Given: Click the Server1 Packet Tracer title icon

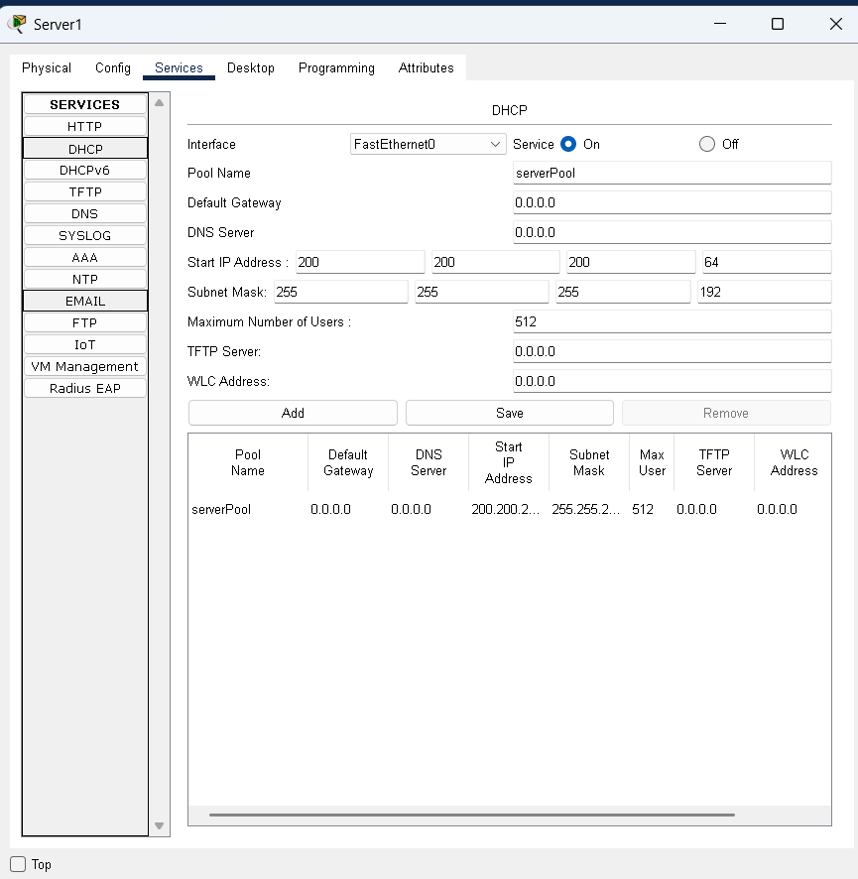Looking at the screenshot, I should tap(17, 24).
